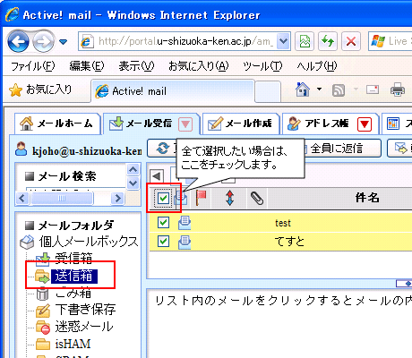Open the mail with subject test
Image resolution: width=412 pixels, height=358 pixels.
(283, 223)
